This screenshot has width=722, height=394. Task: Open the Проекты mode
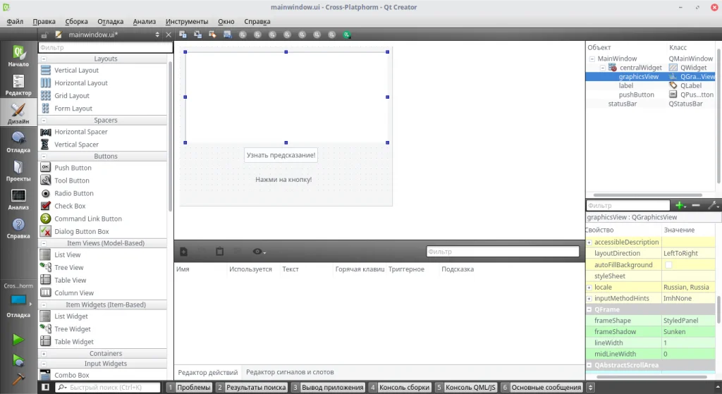(18, 171)
